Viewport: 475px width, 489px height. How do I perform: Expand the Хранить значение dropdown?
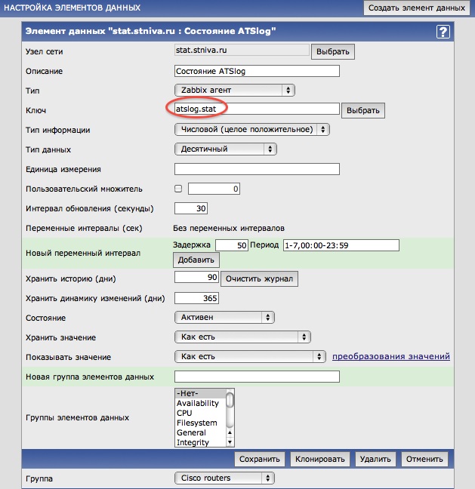242,337
